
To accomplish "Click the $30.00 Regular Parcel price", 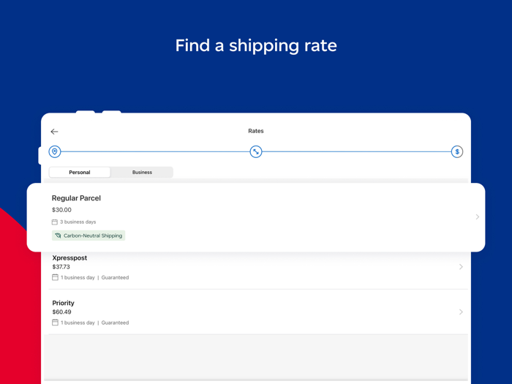I will click(62, 210).
